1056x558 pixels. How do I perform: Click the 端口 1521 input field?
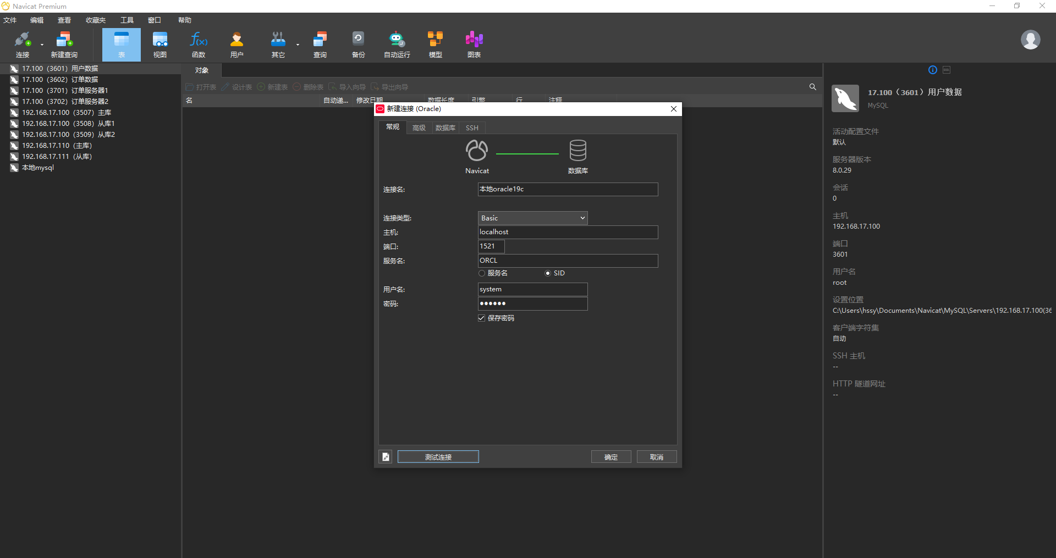click(491, 246)
